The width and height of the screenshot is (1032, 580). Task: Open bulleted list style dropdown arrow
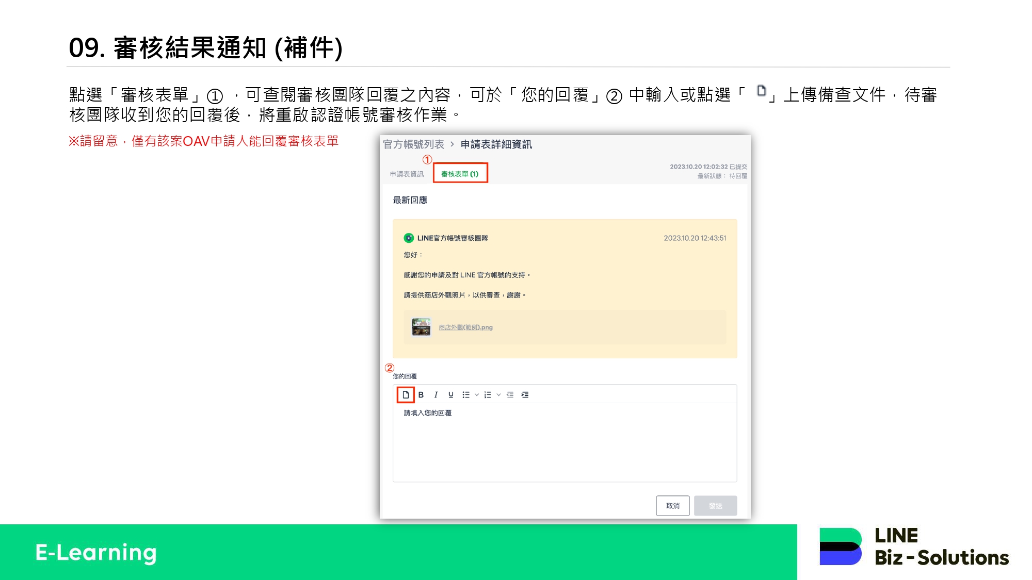(477, 395)
